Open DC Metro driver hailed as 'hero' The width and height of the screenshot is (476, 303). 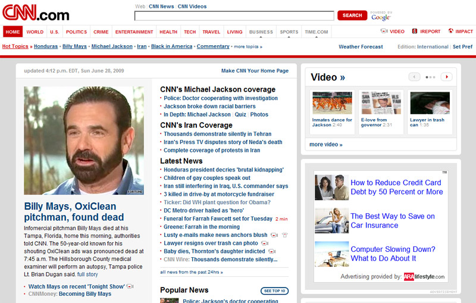click(203, 210)
